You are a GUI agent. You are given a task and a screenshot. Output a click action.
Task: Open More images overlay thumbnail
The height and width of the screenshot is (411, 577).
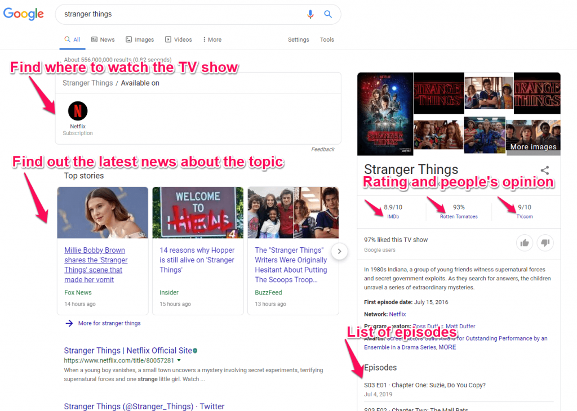(533, 137)
